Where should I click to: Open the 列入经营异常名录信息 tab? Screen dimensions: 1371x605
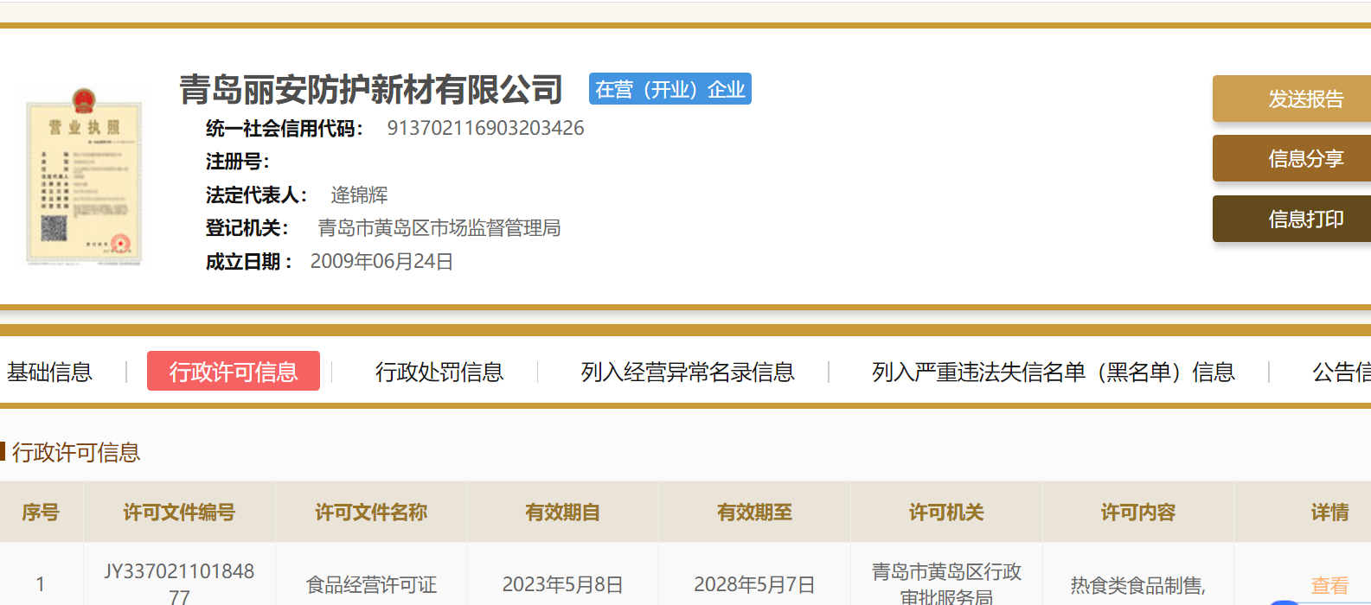tap(688, 372)
